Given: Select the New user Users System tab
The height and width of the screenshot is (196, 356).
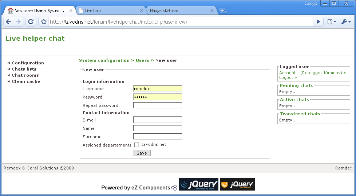Looking at the screenshot, I should point(39,11).
